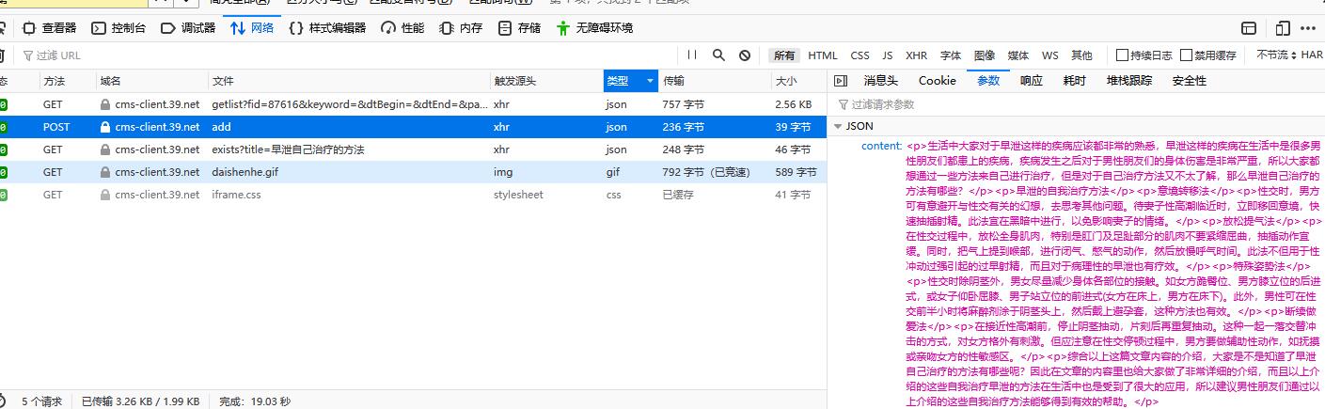Click the 完成: 19.03 秒 status entry

[255, 401]
